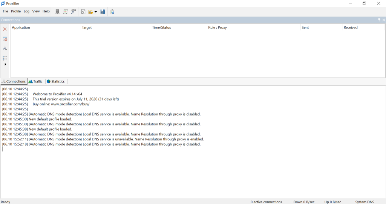
Task: Click 'Welcome to Proxifier v4.14 x64' log line
Action: click(57, 94)
